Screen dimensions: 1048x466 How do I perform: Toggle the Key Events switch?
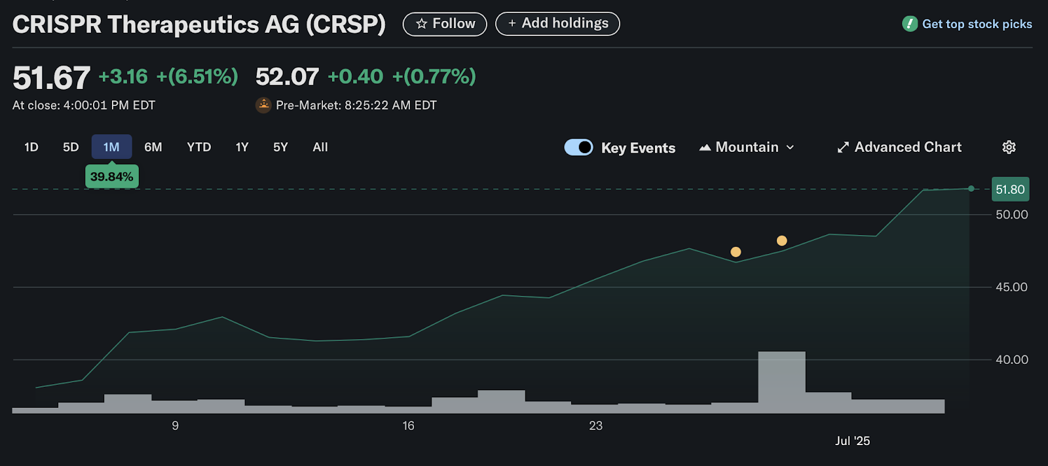click(578, 147)
